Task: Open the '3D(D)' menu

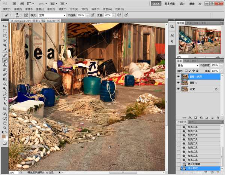Action: [85, 9]
